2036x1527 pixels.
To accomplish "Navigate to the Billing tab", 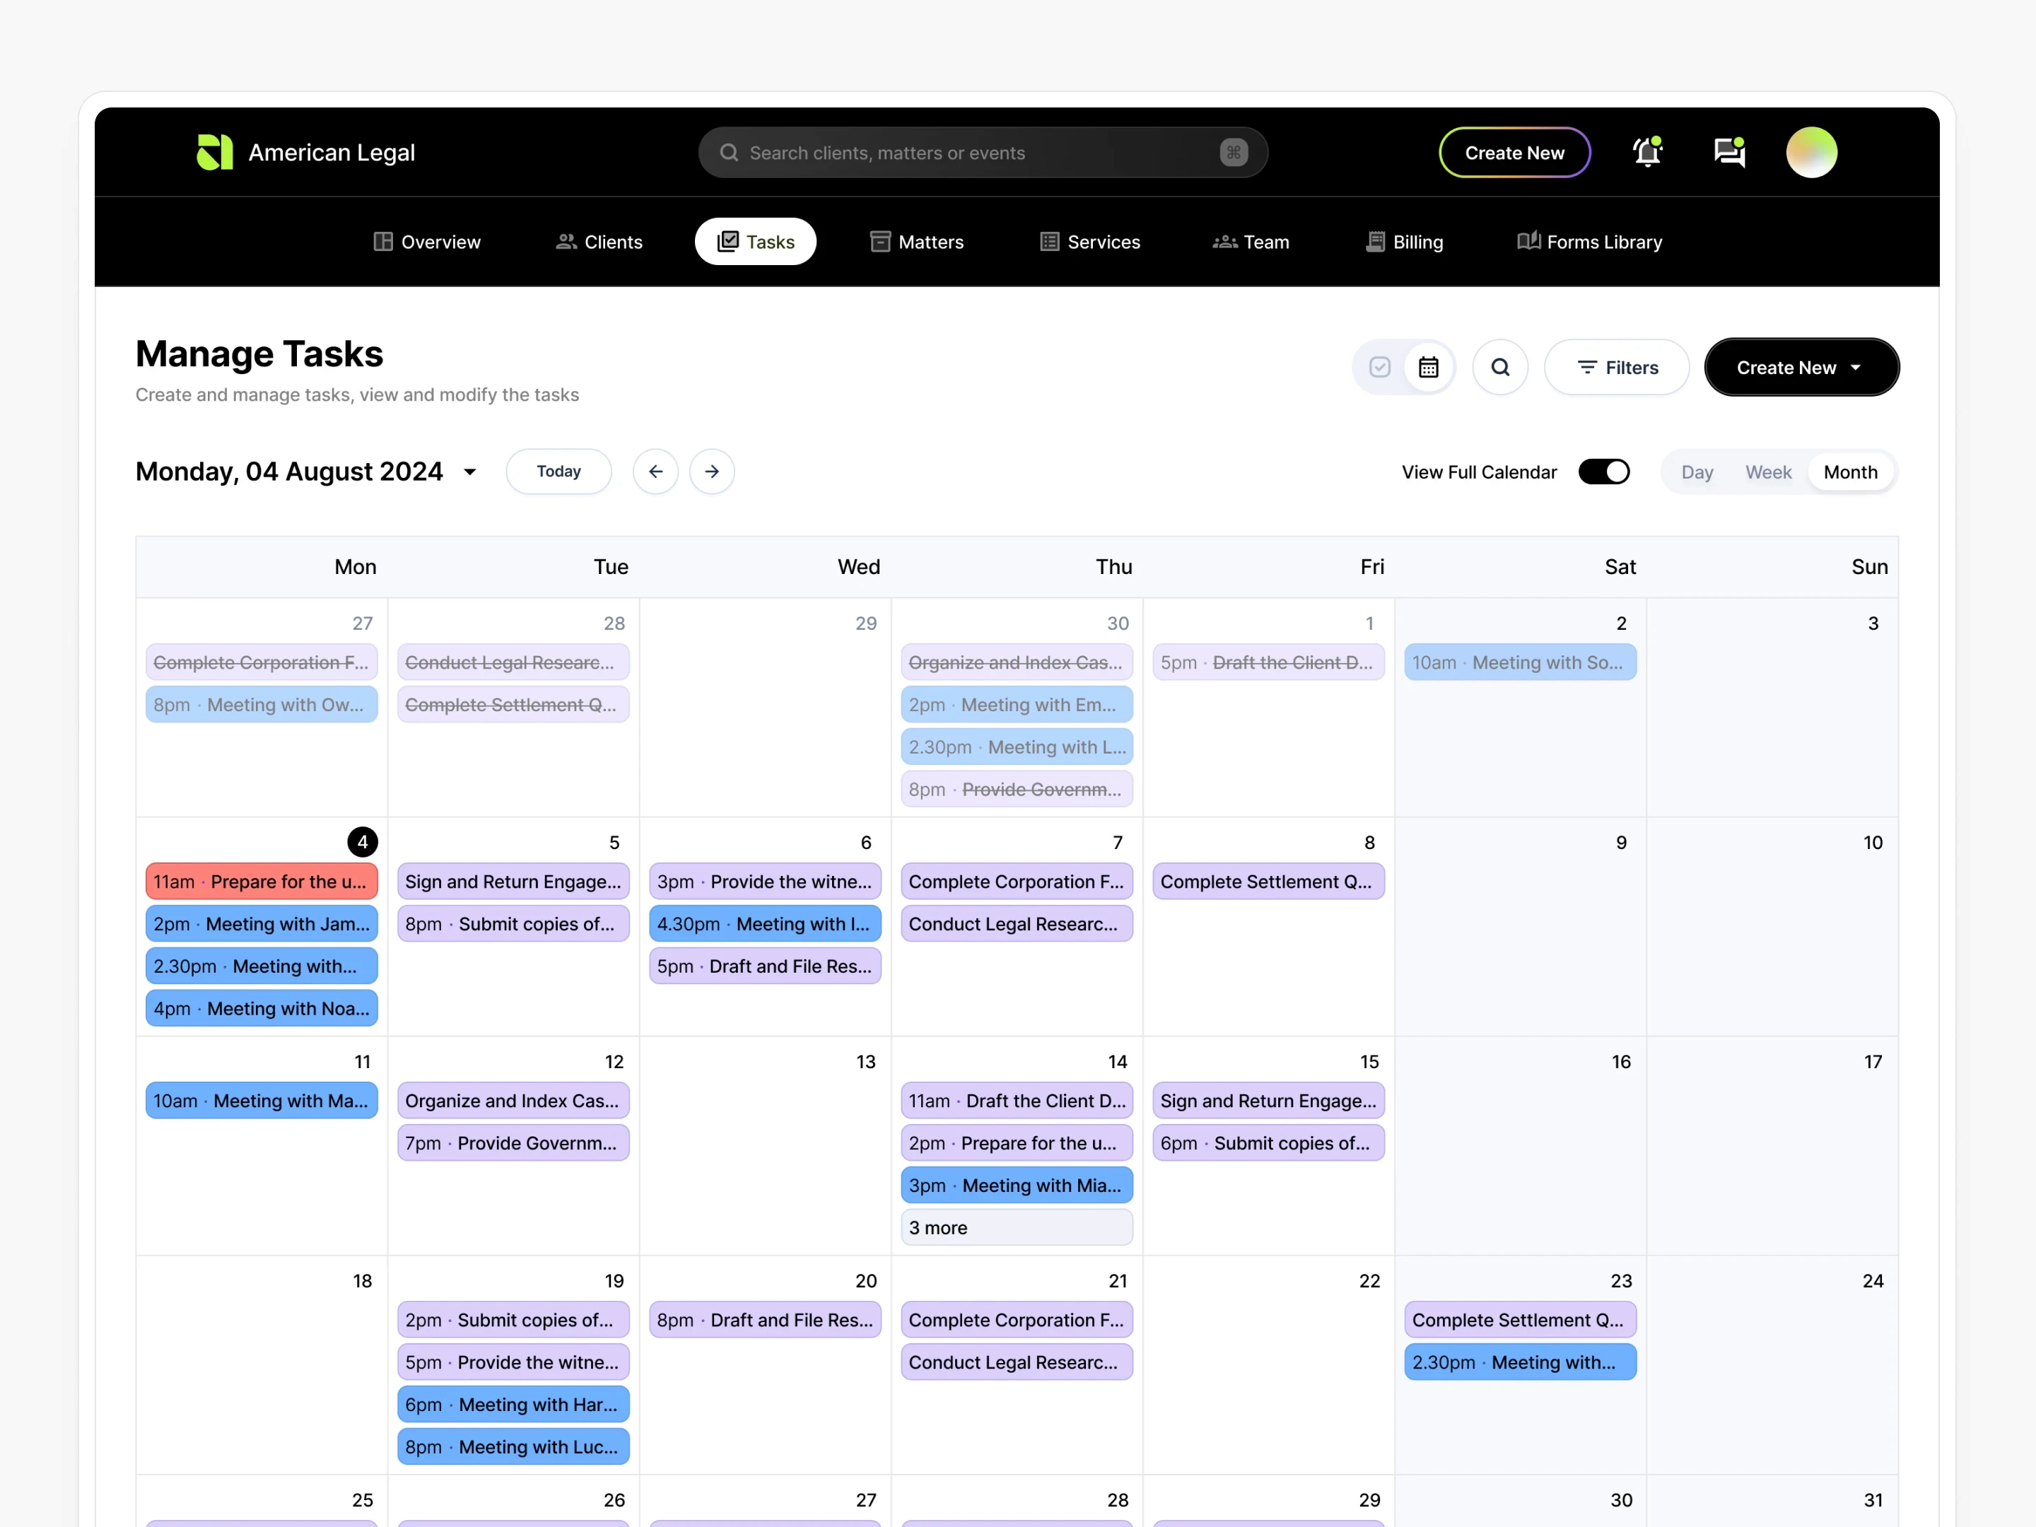I will [x=1404, y=242].
